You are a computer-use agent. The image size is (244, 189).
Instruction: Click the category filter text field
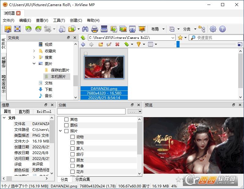pyautogui.click(x=91, y=111)
